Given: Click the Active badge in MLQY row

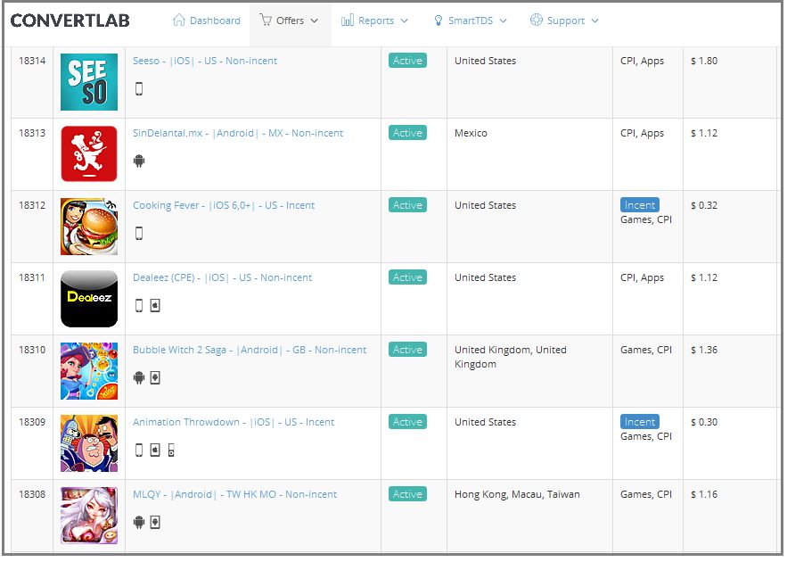Looking at the screenshot, I should coord(407,495).
